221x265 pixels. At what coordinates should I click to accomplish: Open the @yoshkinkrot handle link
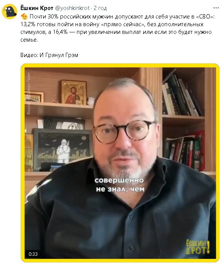(x=72, y=8)
